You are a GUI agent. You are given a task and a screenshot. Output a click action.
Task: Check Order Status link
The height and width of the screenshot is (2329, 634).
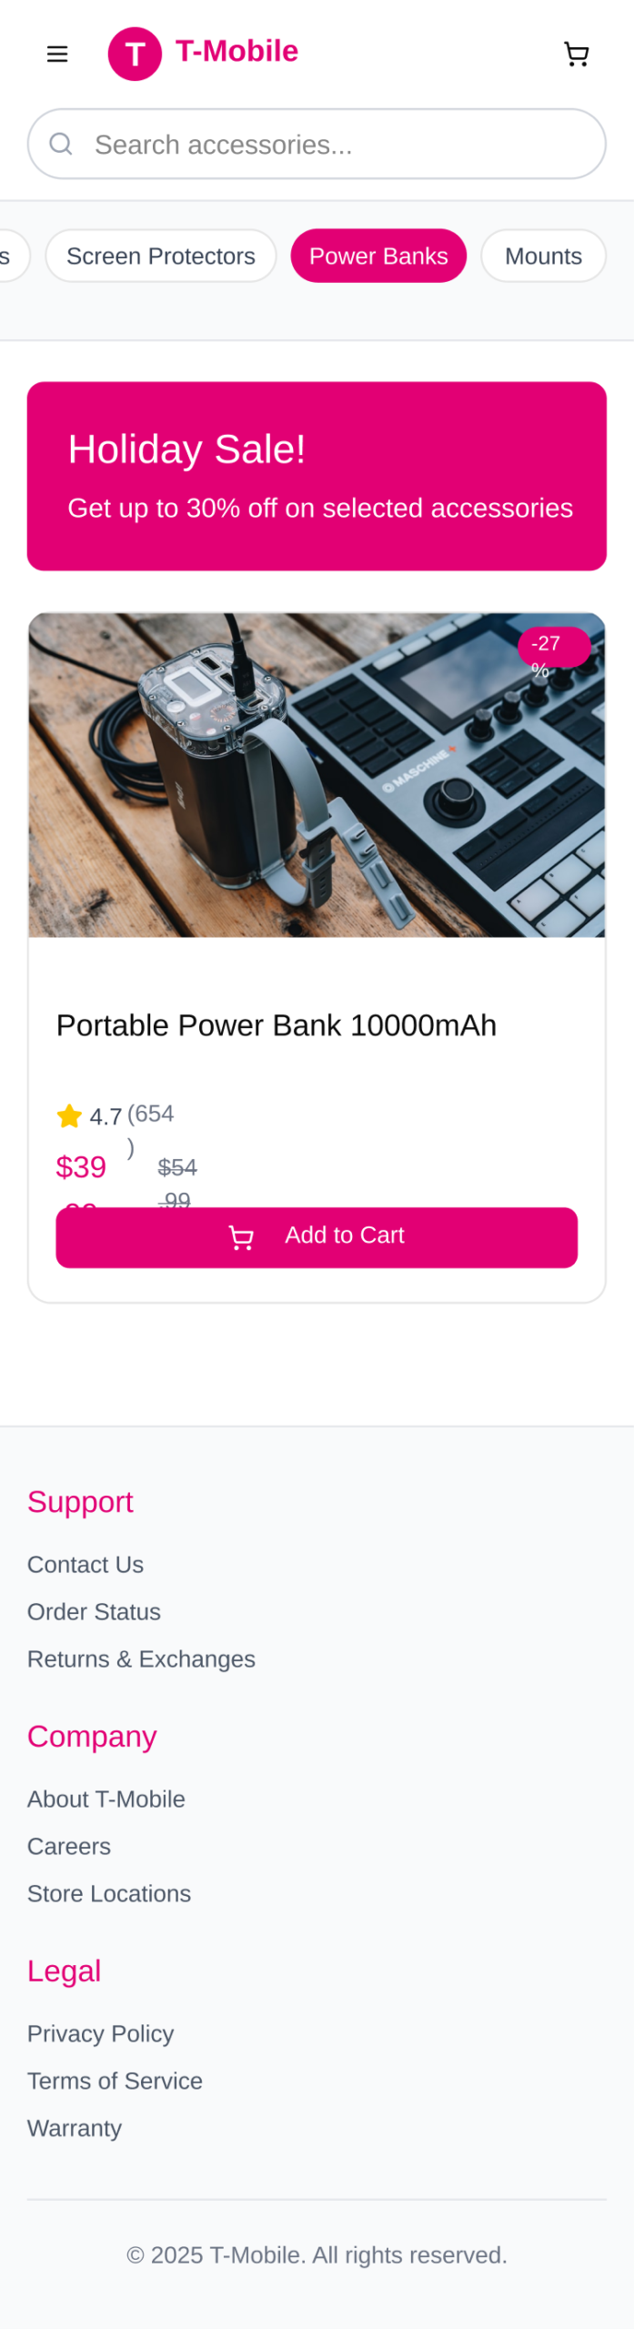pos(94,1612)
